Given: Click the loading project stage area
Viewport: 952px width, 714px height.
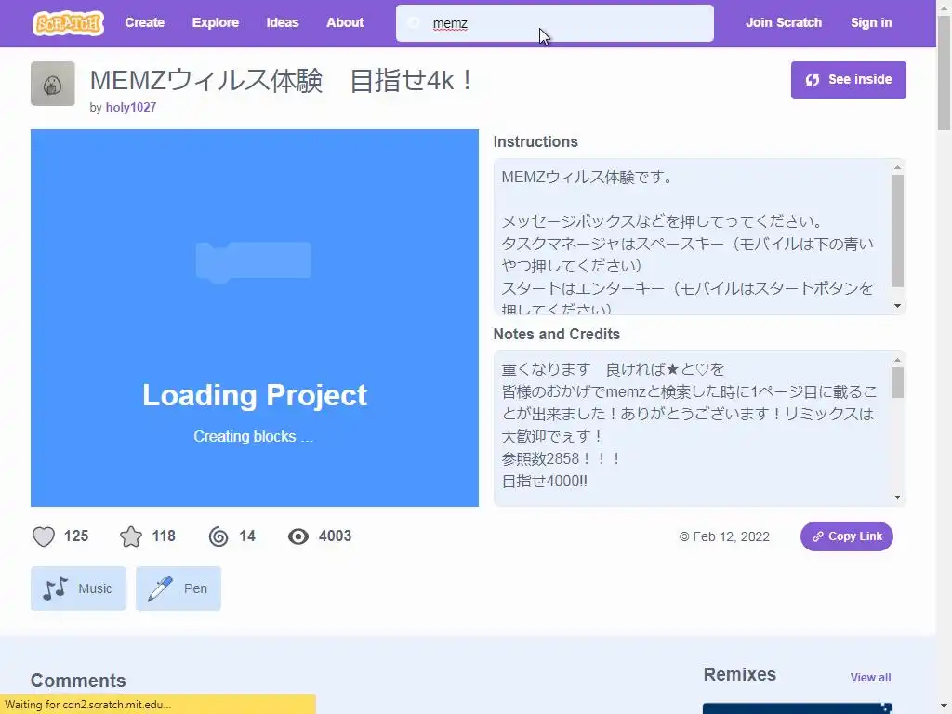Looking at the screenshot, I should (x=255, y=318).
